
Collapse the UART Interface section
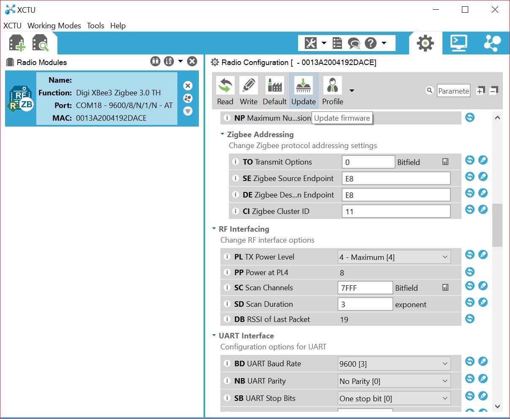point(214,335)
